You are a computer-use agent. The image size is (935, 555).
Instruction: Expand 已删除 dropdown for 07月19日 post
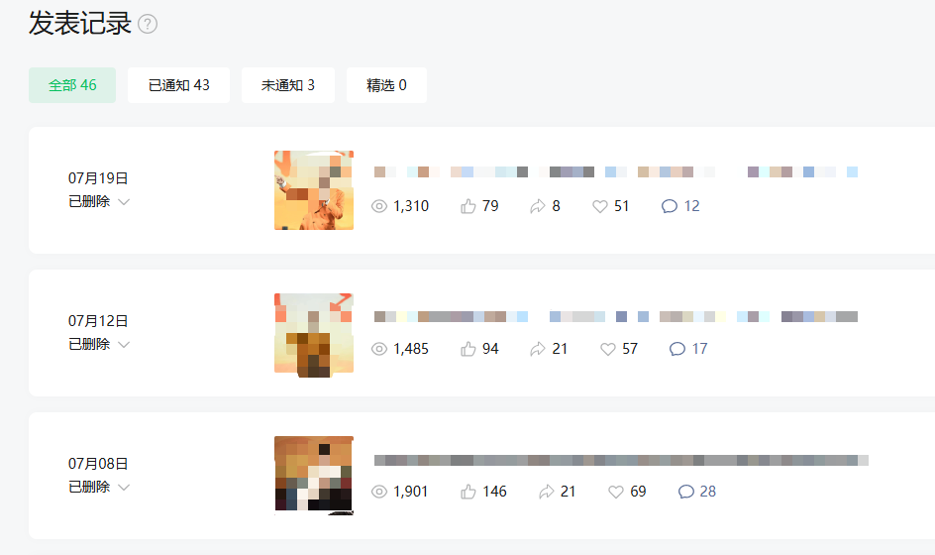pyautogui.click(x=124, y=202)
